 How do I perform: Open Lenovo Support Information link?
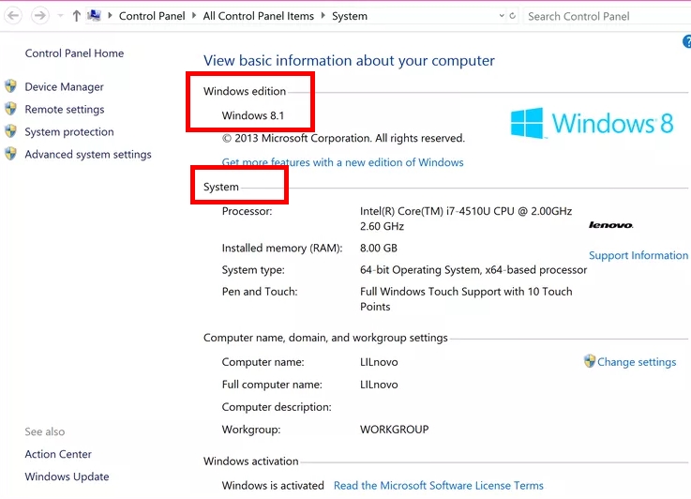click(x=638, y=255)
